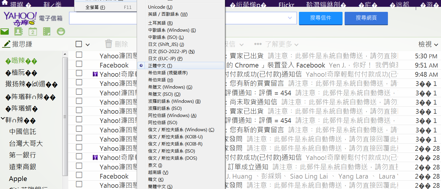Open the search box dropdown arrow

point(290,18)
